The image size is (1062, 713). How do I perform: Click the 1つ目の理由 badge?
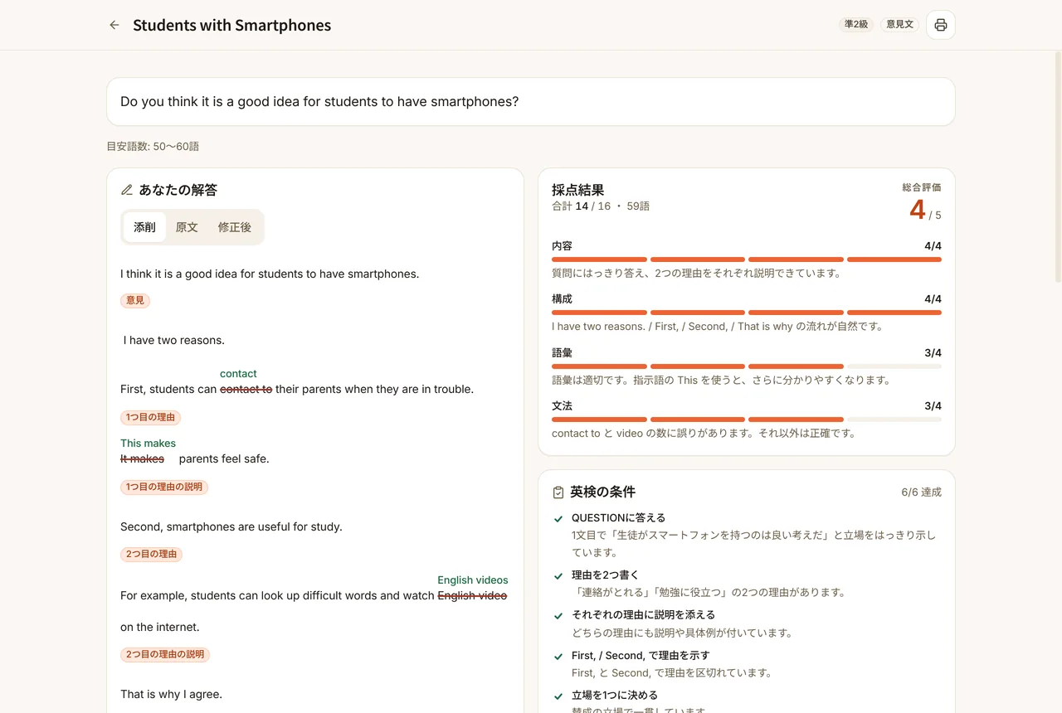point(150,418)
